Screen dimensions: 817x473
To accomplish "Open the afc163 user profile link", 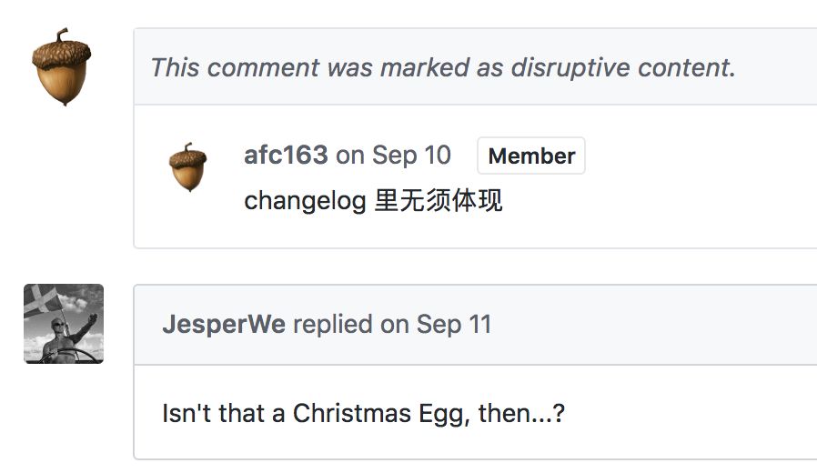I will click(286, 155).
